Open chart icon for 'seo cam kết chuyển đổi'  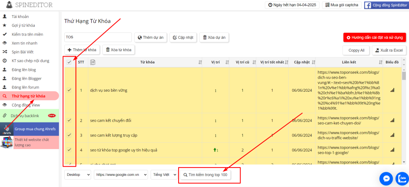(x=392, y=120)
